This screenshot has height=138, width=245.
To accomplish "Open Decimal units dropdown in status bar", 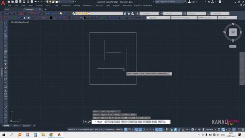I will click(x=211, y=130).
